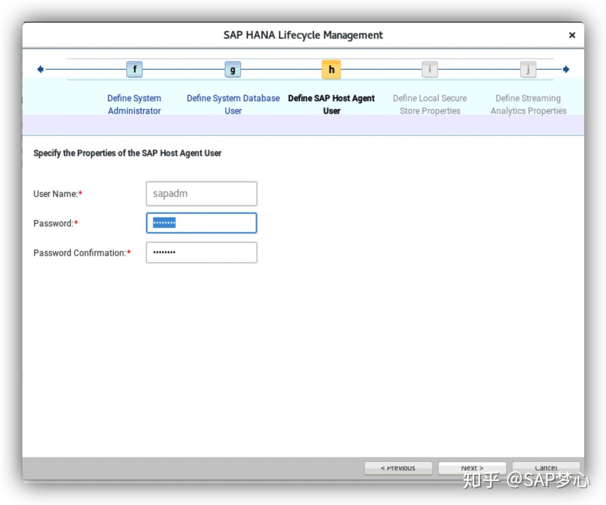Click the heading 'Specify the Properties of the SAP Host Agent User'

tap(127, 153)
